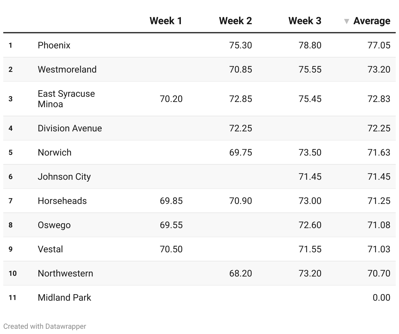Viewport: 399px width, 334px height.
Task: Sort table by Week 1 column
Action: [166, 21]
